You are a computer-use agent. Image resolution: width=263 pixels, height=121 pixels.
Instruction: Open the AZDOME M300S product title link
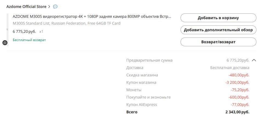pyautogui.click(x=92, y=16)
